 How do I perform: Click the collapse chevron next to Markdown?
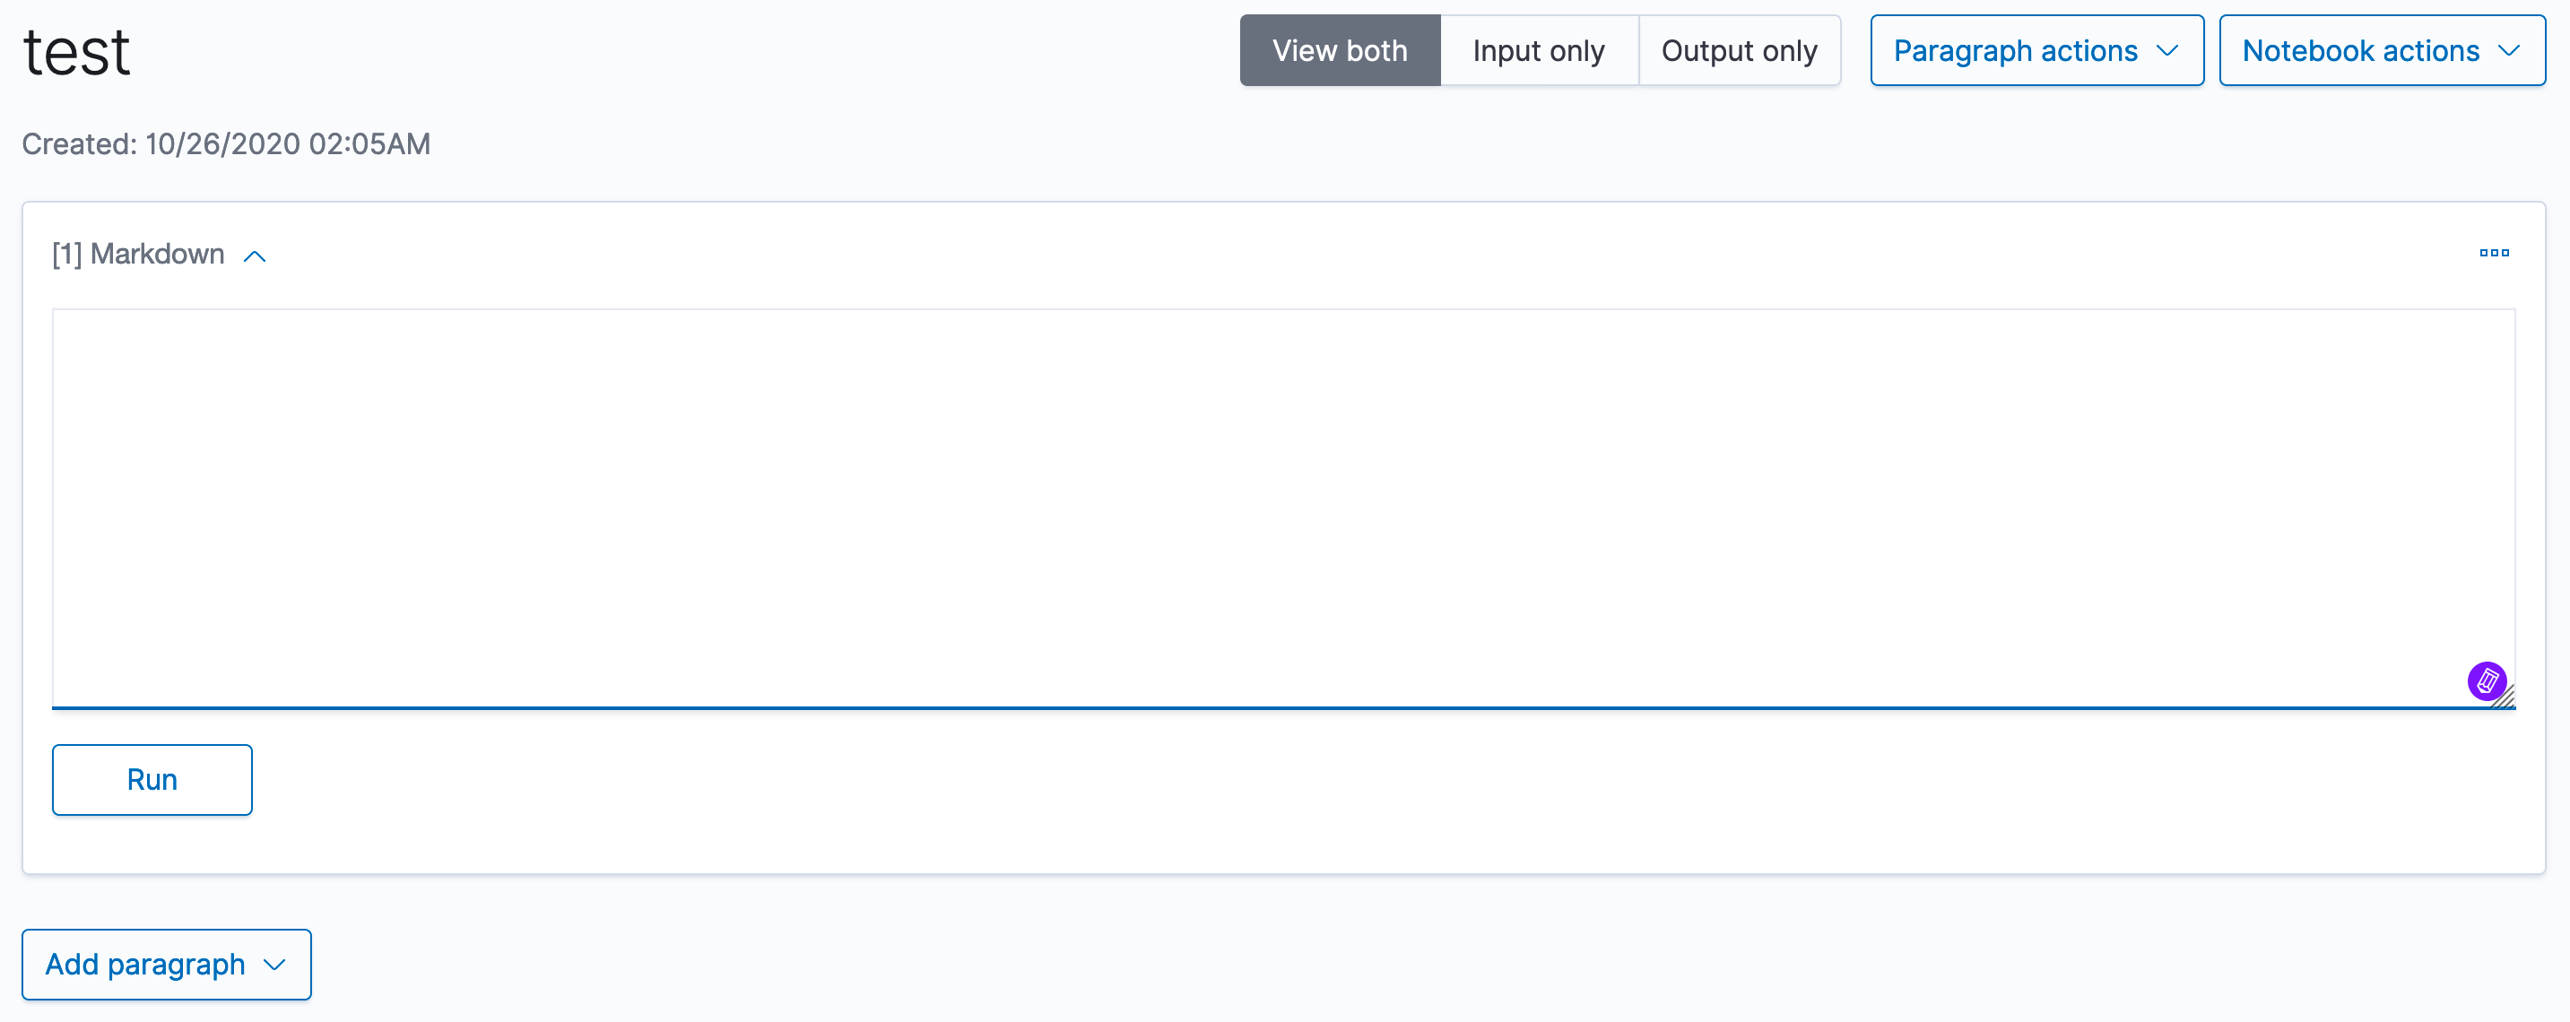[x=256, y=256]
